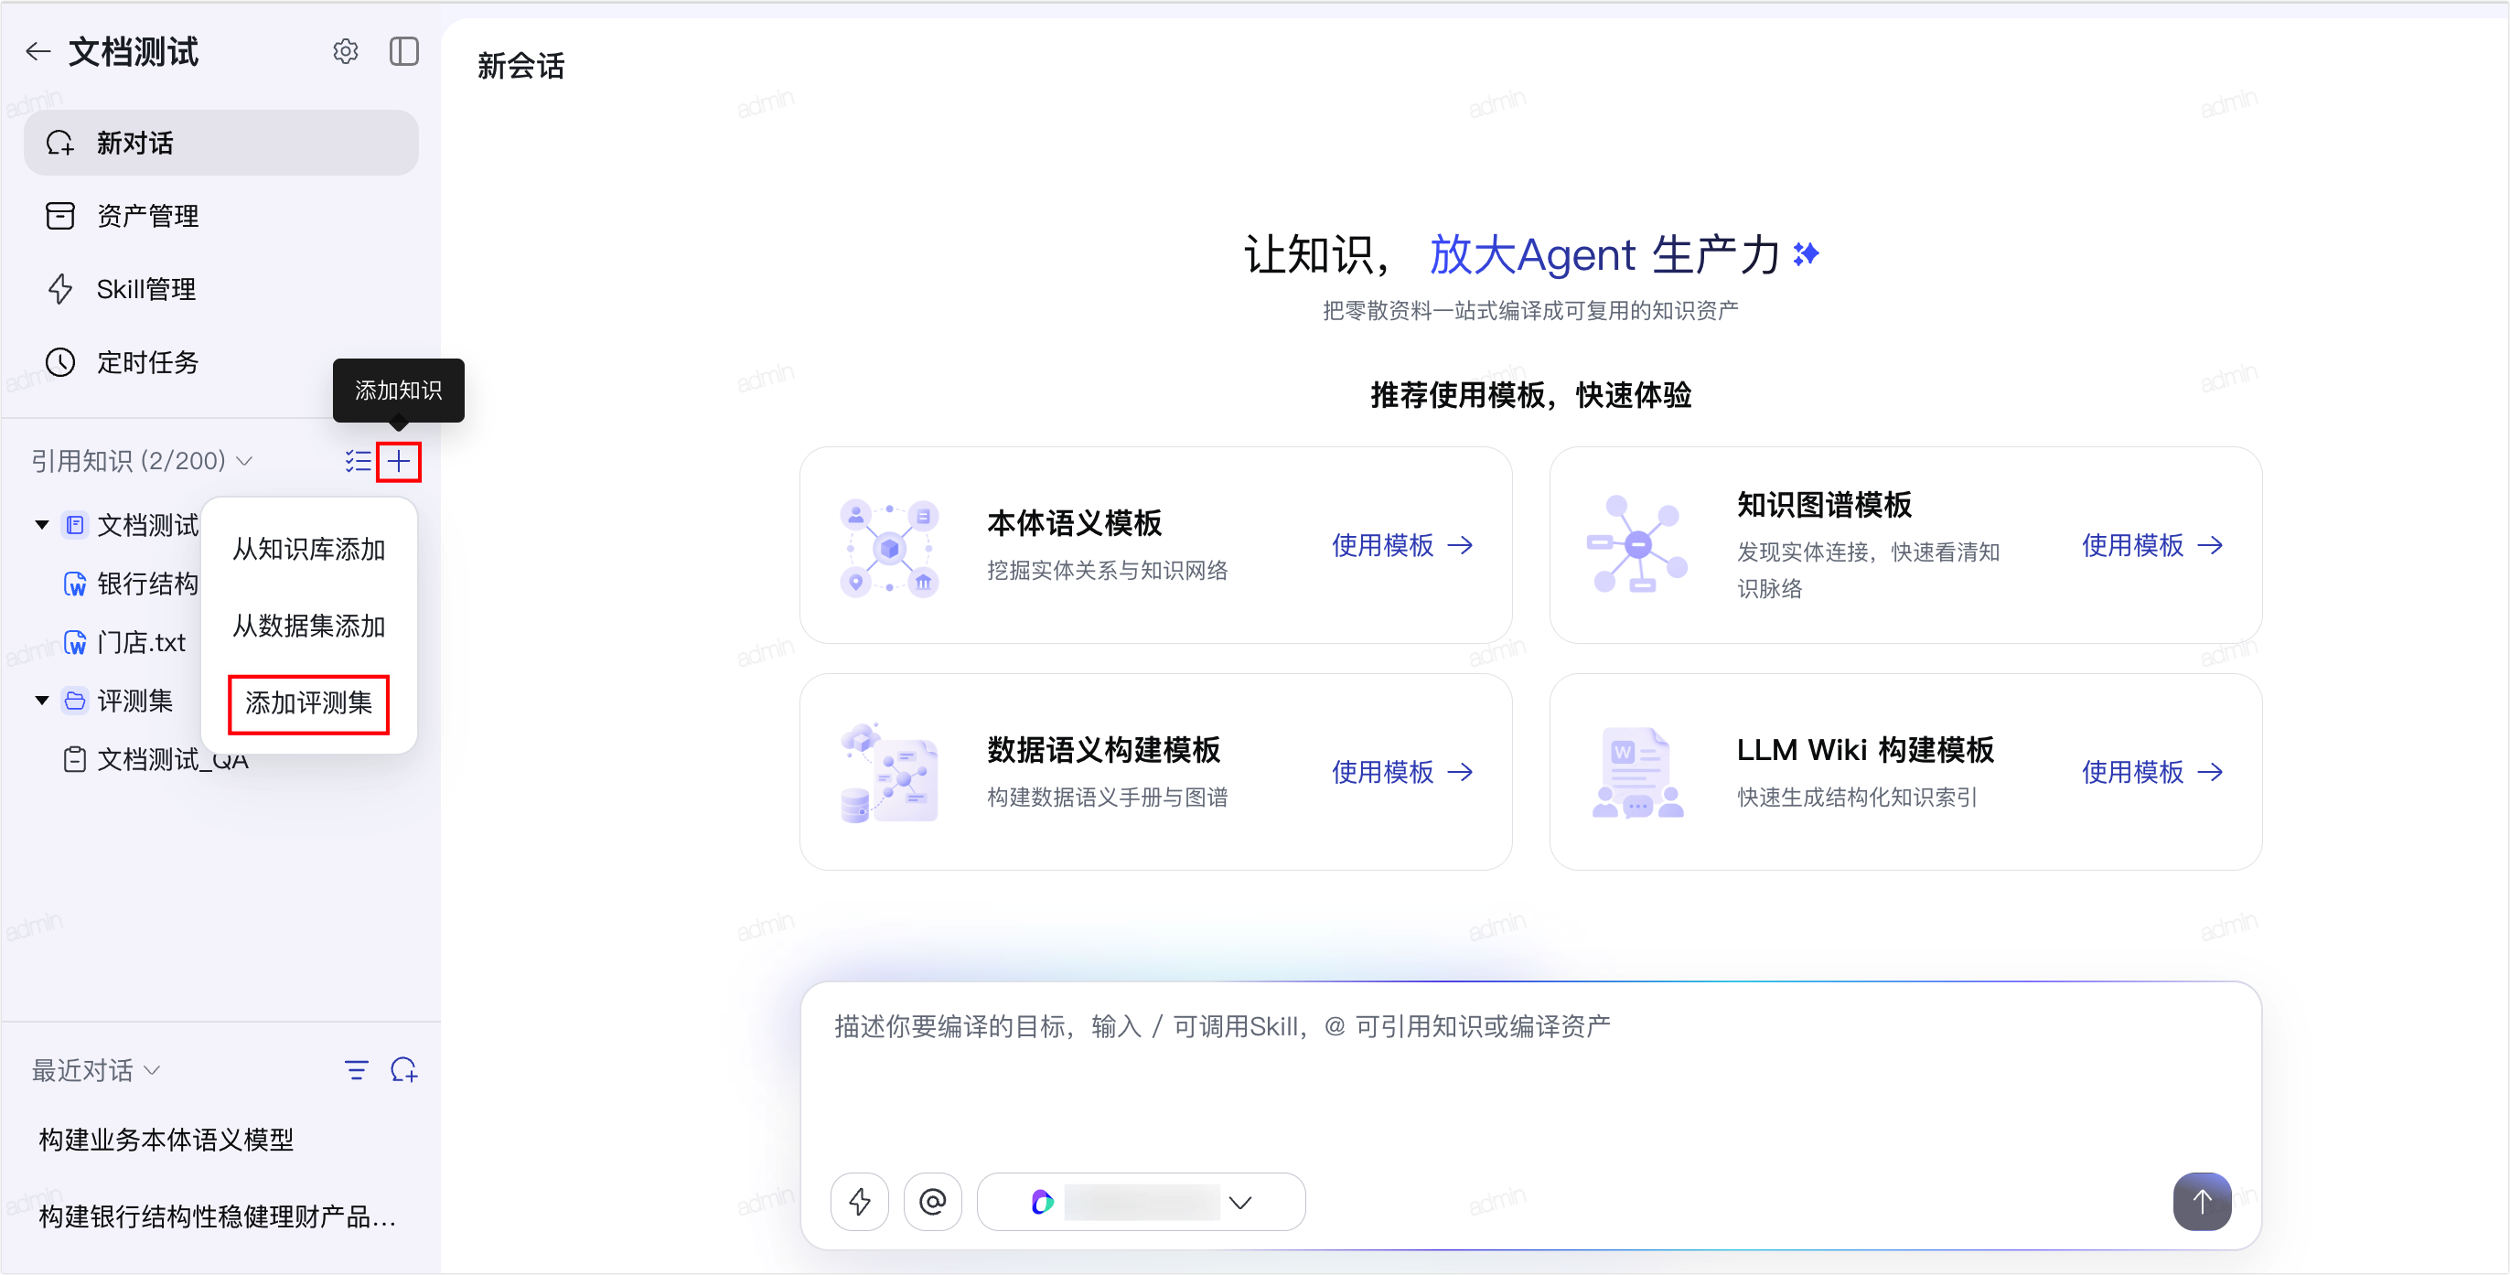Select 门店.txt file in tree
Image resolution: width=2510 pixels, height=1275 pixels.
124,643
